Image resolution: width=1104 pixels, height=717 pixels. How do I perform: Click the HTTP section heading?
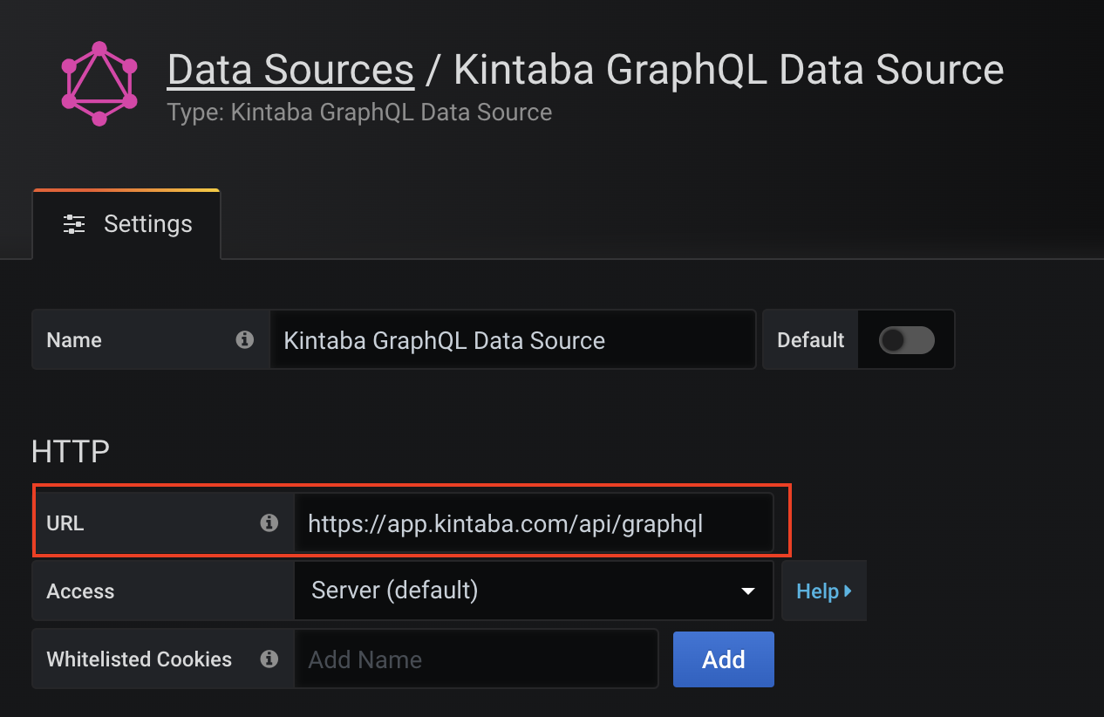tap(71, 451)
